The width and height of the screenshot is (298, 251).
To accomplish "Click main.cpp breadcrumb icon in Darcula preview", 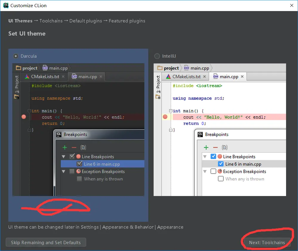I will (x=45, y=68).
